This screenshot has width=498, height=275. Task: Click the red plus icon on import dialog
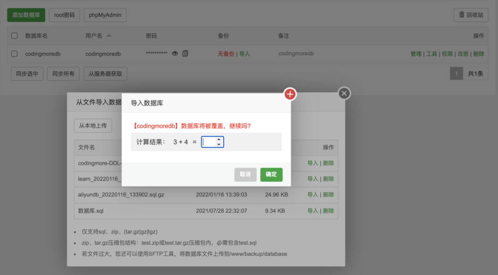(290, 94)
